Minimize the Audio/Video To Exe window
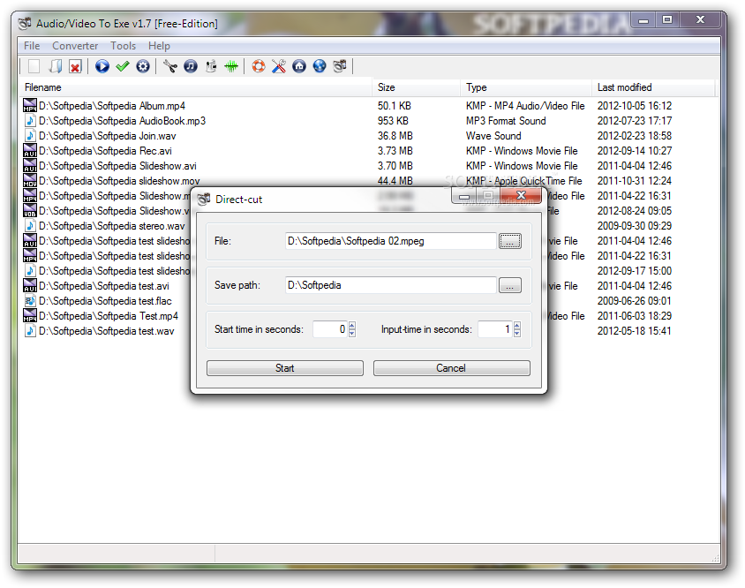The height and width of the screenshot is (588, 745). [x=643, y=20]
